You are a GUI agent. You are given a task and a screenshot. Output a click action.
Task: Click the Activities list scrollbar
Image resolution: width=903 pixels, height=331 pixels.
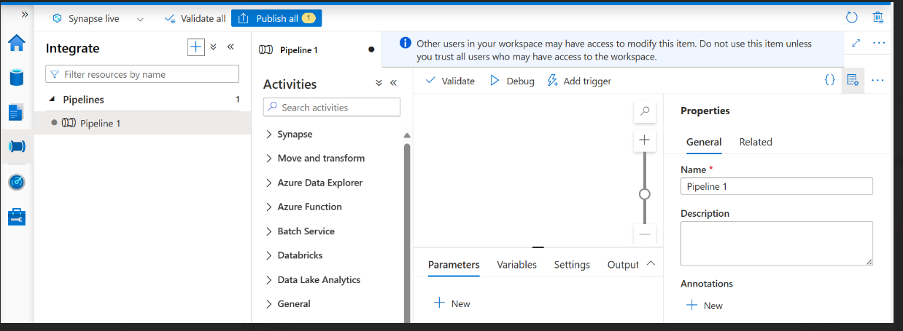point(407,233)
